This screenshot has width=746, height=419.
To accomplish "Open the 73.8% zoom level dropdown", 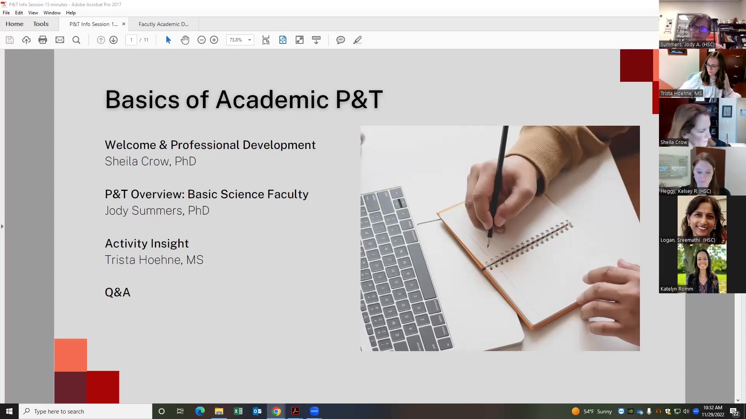I will click(x=249, y=40).
